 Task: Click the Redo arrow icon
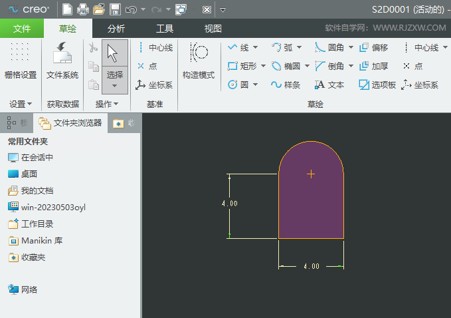click(x=157, y=10)
